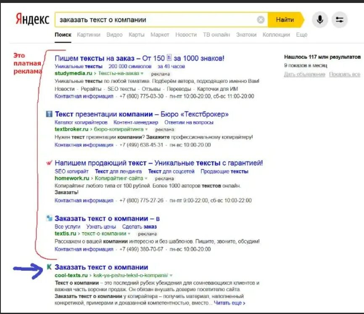
Task: Expand the Ещё menu
Action: point(301,35)
